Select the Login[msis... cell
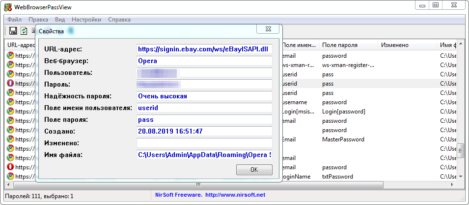The height and width of the screenshot is (205, 469). tap(298, 112)
